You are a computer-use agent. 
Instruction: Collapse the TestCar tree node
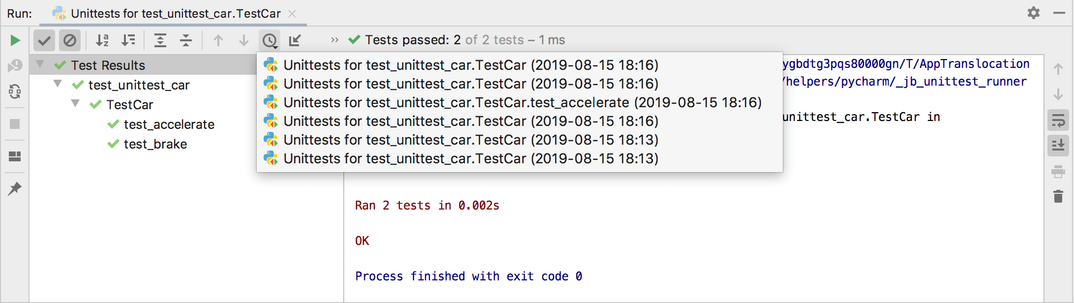75,104
